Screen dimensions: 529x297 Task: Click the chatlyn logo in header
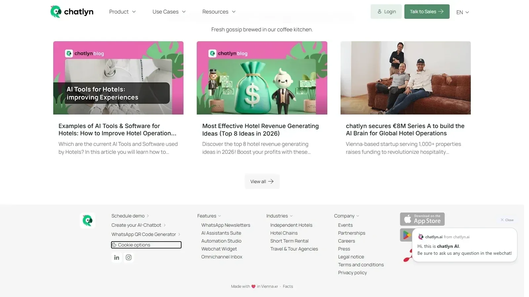(x=72, y=12)
